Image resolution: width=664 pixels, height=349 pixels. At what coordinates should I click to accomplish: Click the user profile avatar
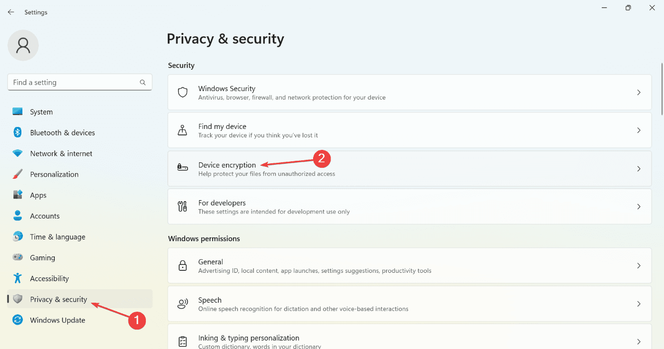tap(23, 46)
